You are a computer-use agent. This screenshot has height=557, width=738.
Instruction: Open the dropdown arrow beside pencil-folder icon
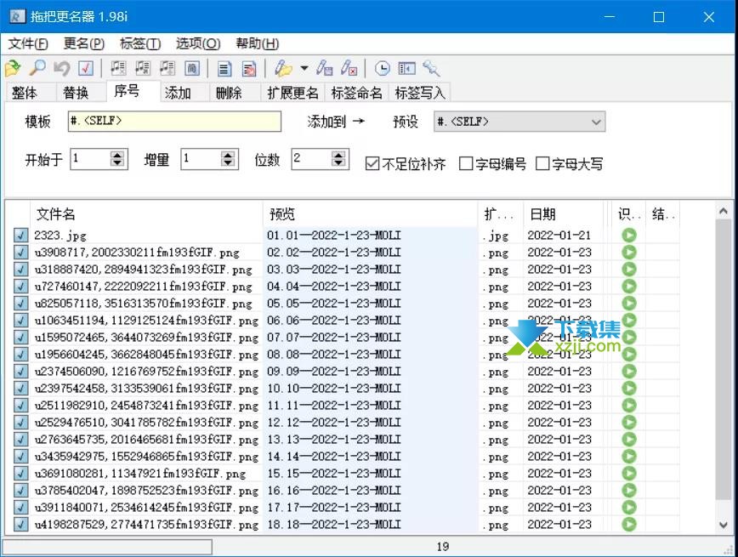[304, 69]
